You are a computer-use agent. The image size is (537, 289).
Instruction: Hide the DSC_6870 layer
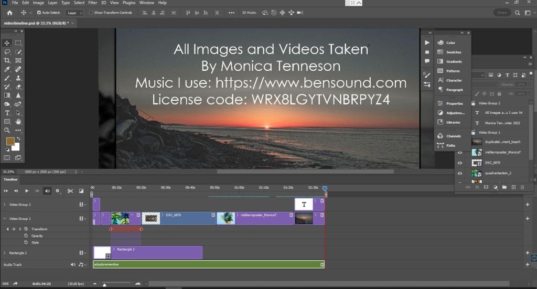pos(460,163)
